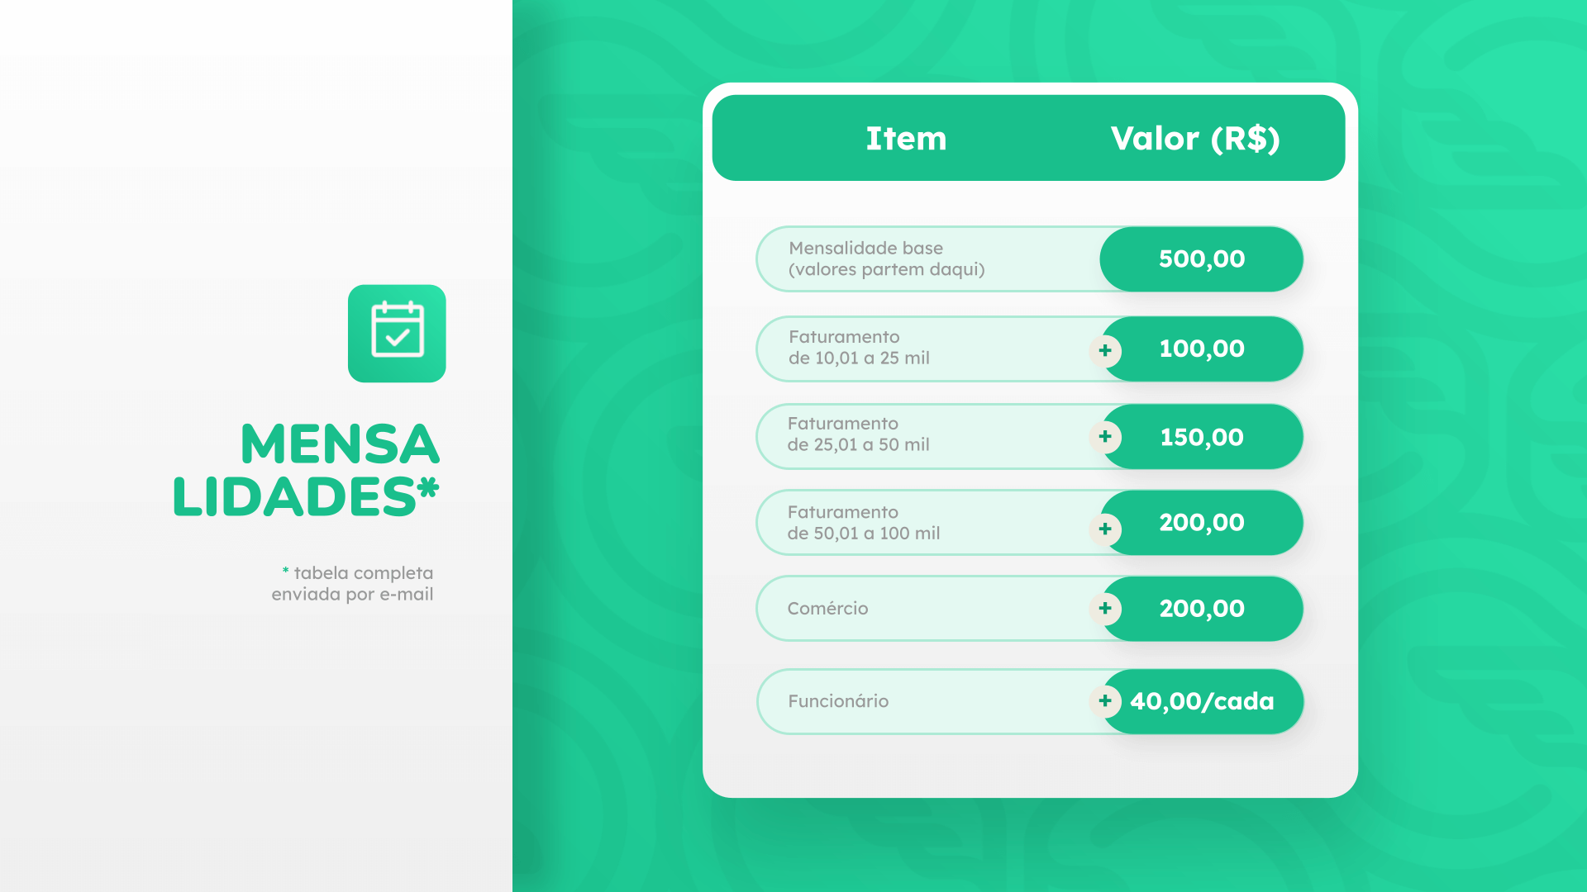Click the "Item" column header
The width and height of the screenshot is (1587, 892).
[906, 139]
